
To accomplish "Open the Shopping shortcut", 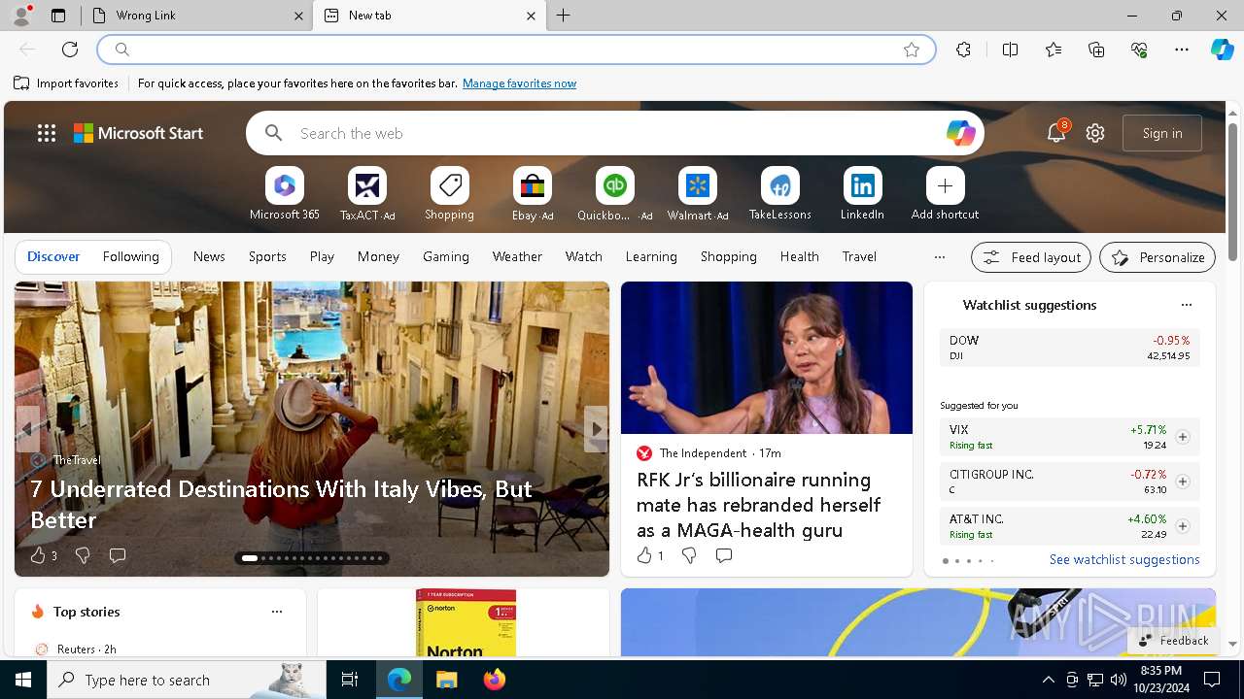I will coord(449,194).
